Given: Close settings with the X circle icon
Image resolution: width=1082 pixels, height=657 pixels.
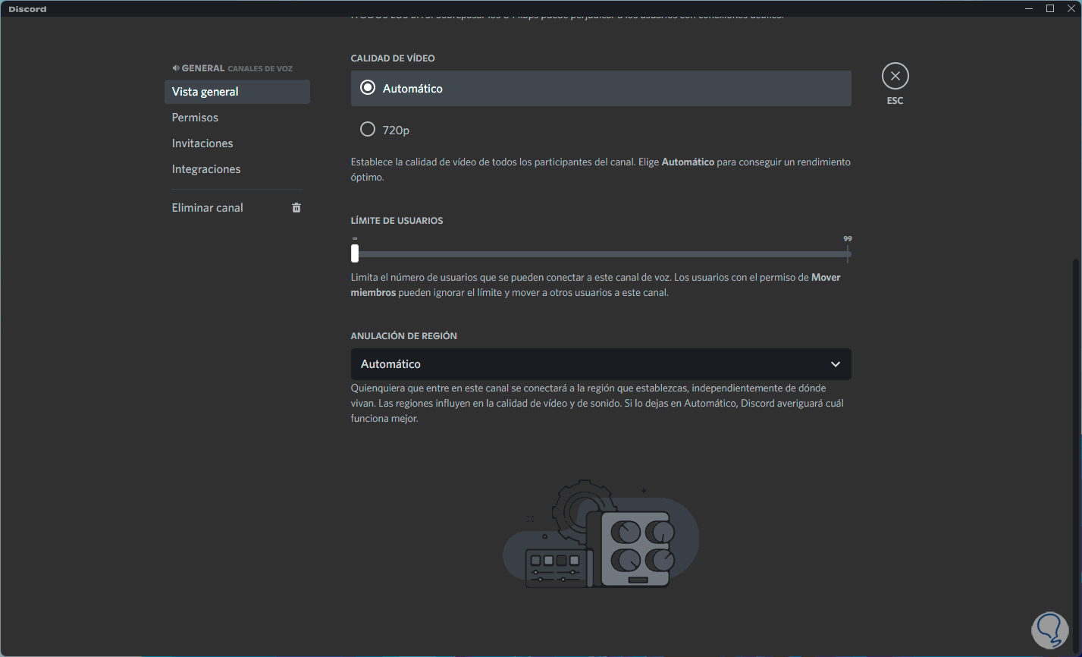Looking at the screenshot, I should point(895,76).
